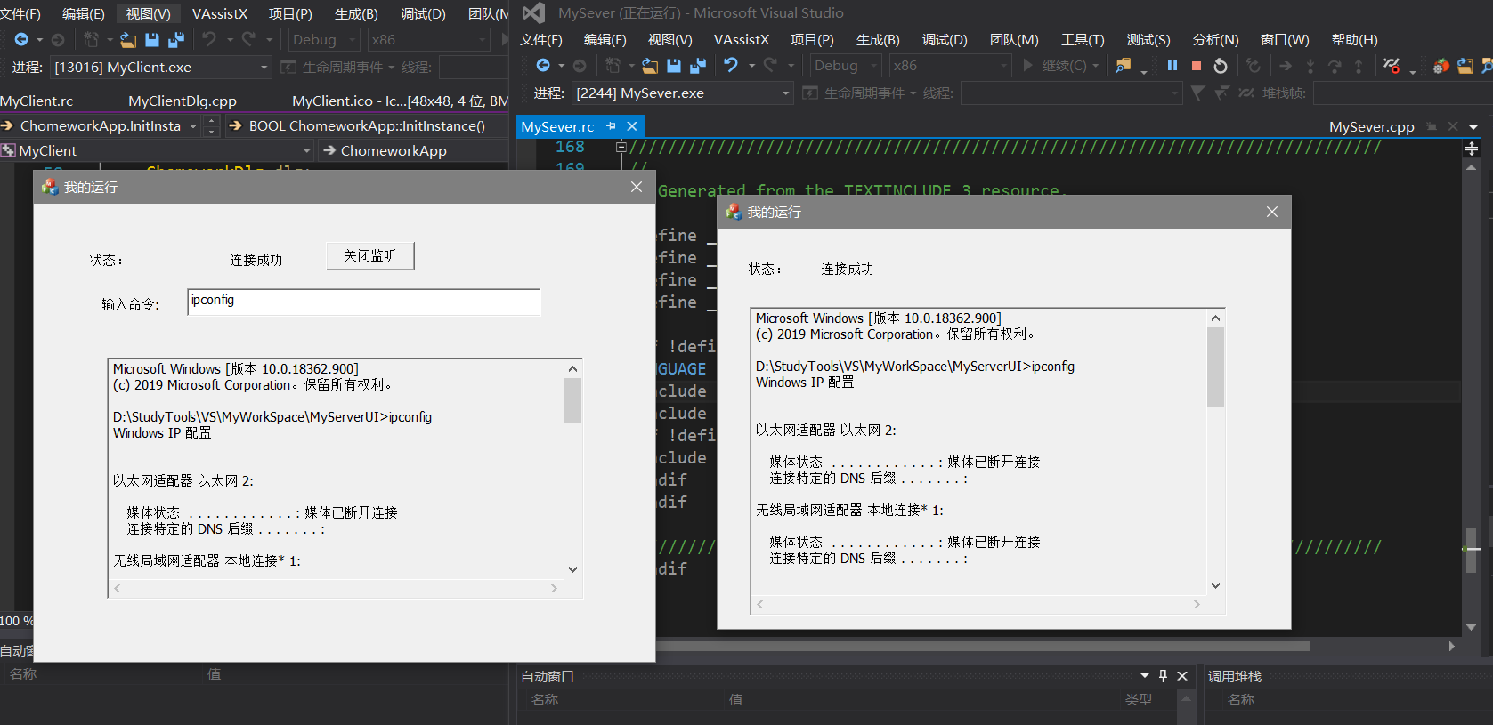Pin the auto window panel
The image size is (1493, 725).
[1163, 676]
